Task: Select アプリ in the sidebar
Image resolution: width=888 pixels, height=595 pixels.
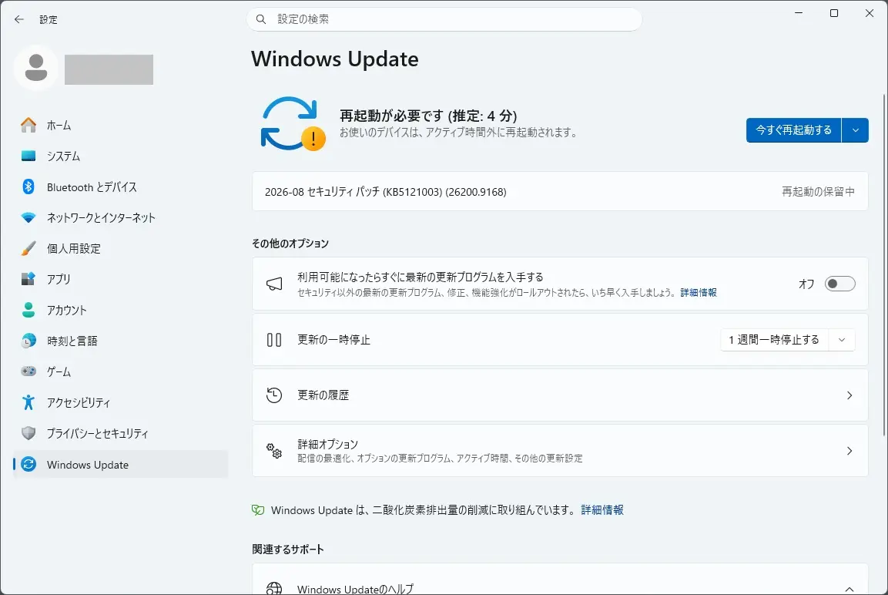Action: 121,279
